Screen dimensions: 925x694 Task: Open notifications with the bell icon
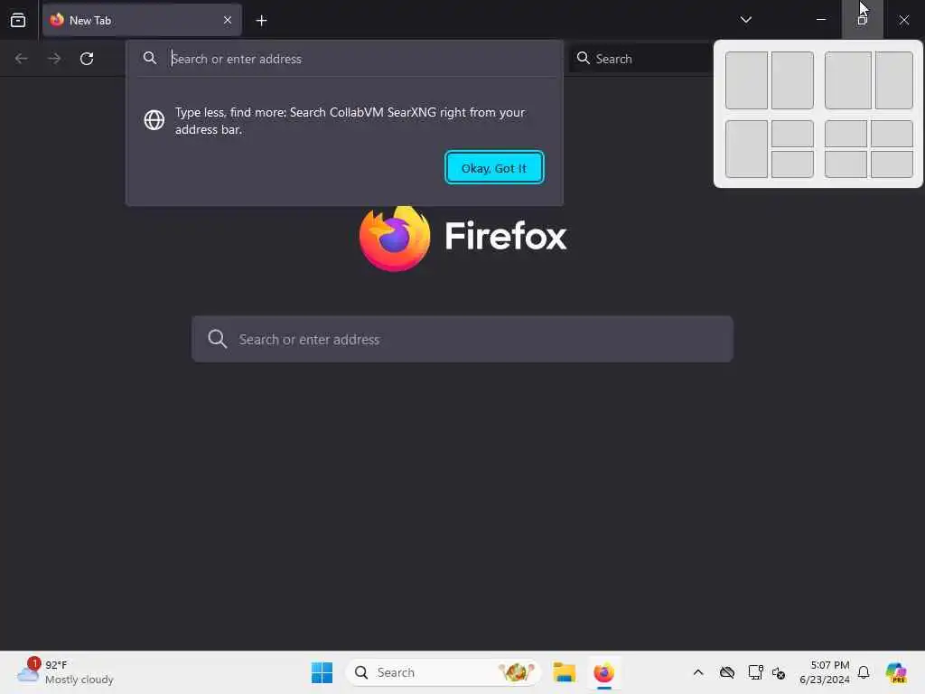[x=864, y=672]
